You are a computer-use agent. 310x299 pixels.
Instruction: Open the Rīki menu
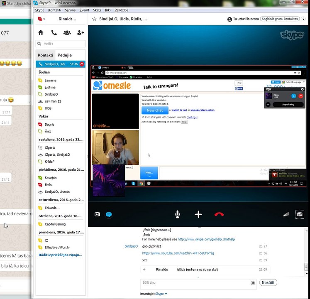point(108,10)
